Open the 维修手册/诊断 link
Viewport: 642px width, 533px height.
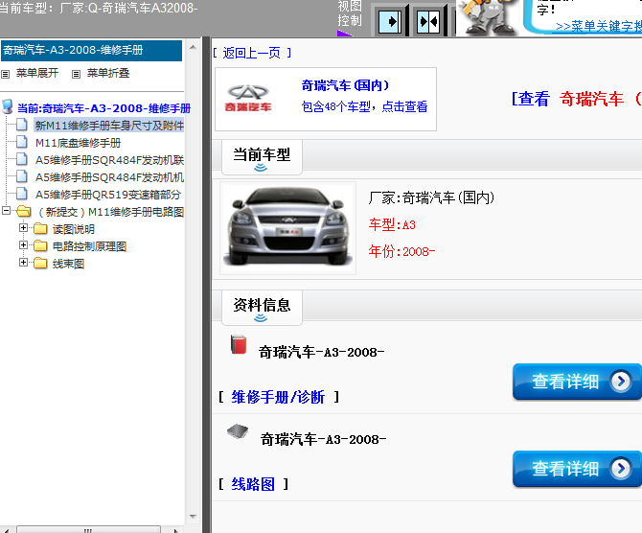(278, 397)
